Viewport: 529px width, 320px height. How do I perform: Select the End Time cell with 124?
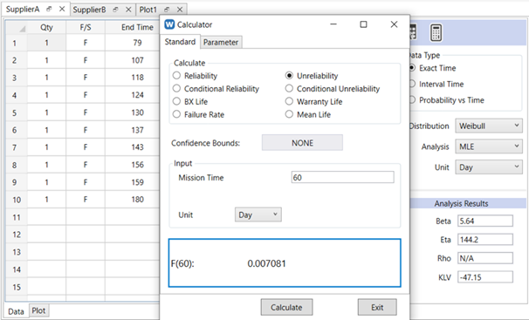[133, 95]
